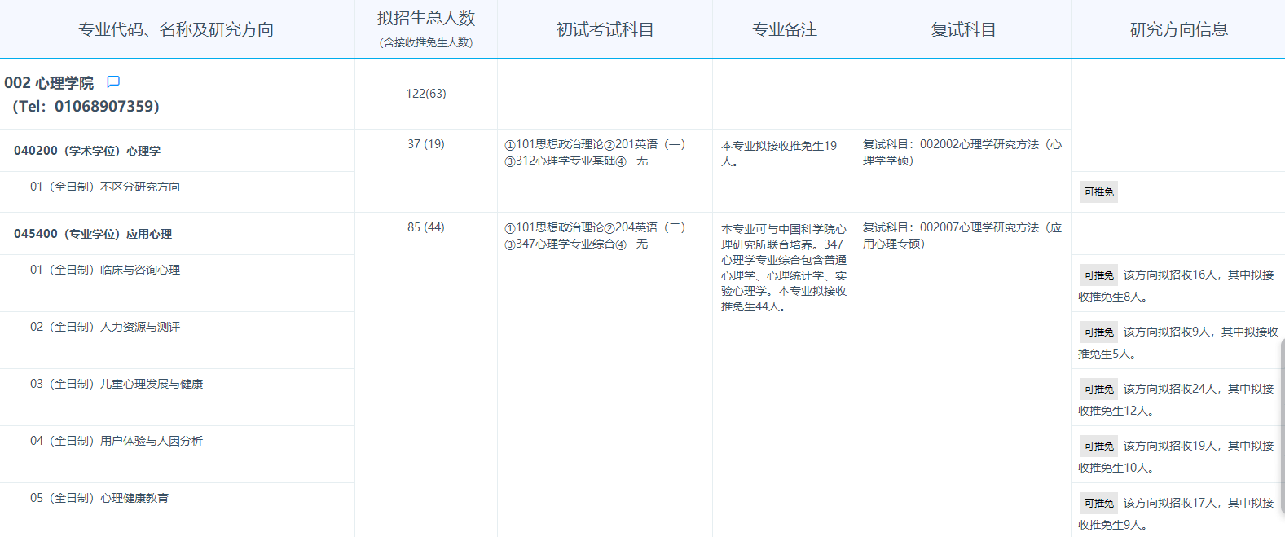
Task: Click the 可推免 tag for 不区分研究方向
Action: 1098,192
